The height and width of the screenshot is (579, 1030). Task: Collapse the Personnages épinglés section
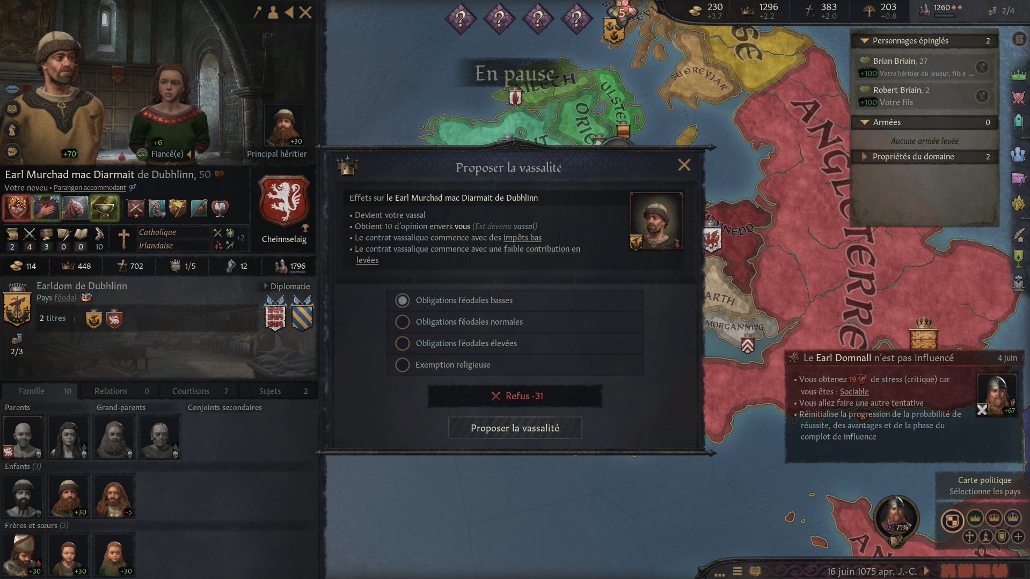click(865, 41)
